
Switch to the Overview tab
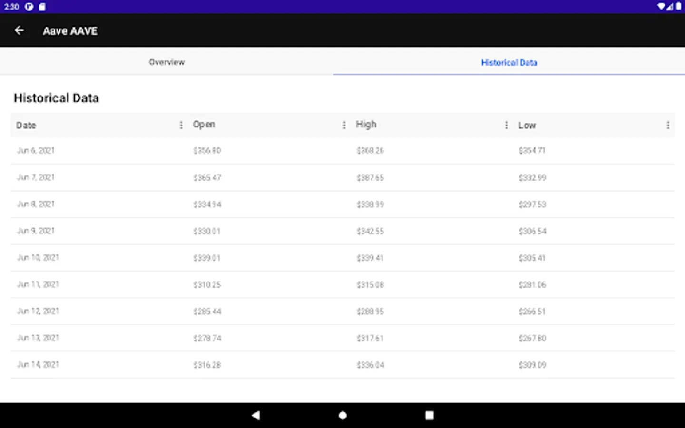coord(166,62)
